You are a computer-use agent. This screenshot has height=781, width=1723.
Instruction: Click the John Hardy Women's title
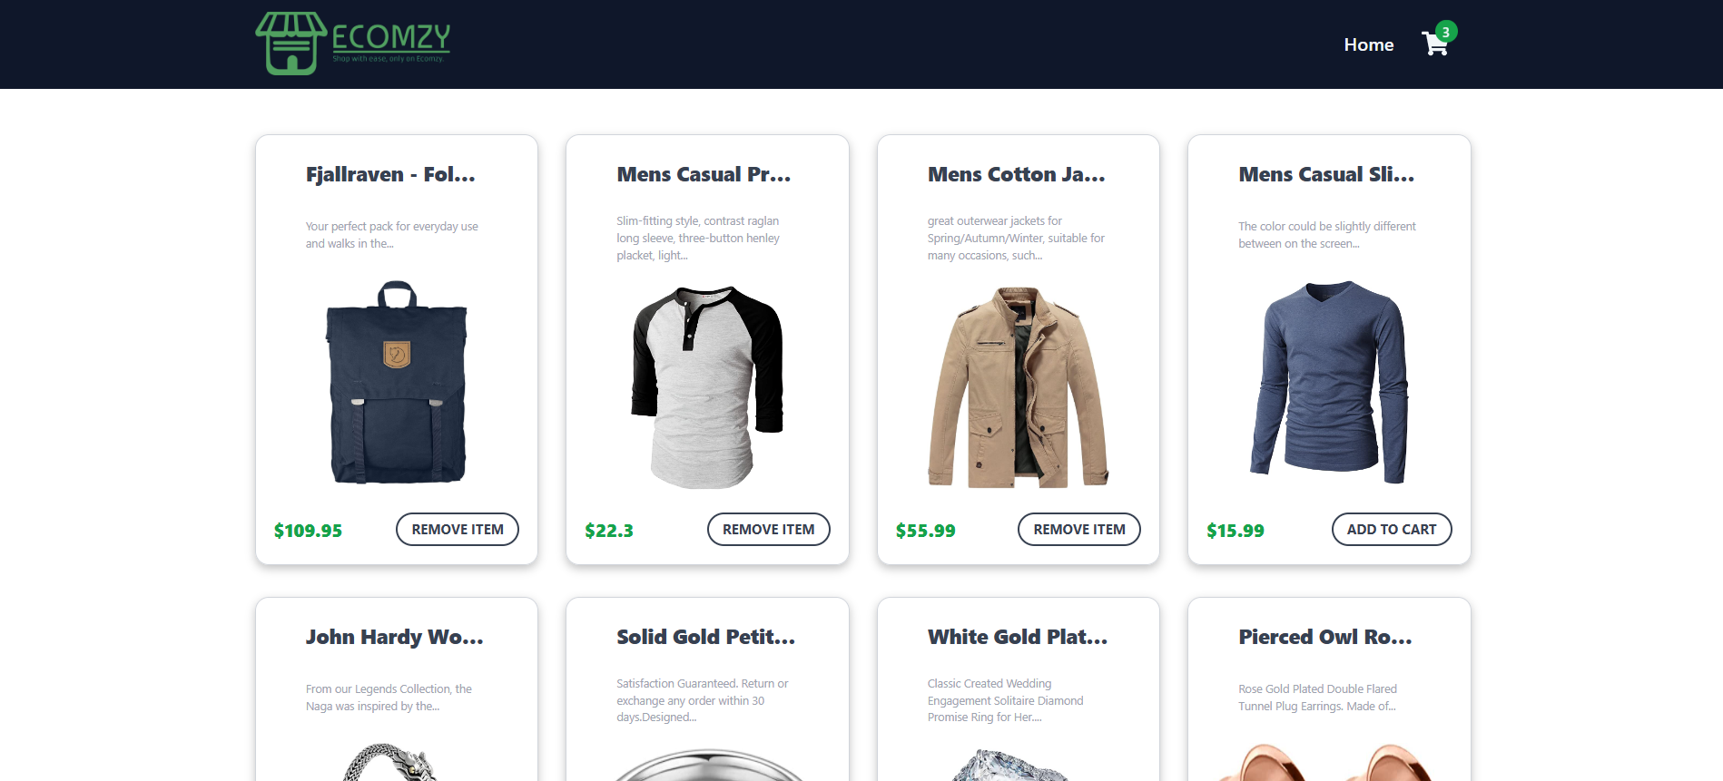pos(395,637)
